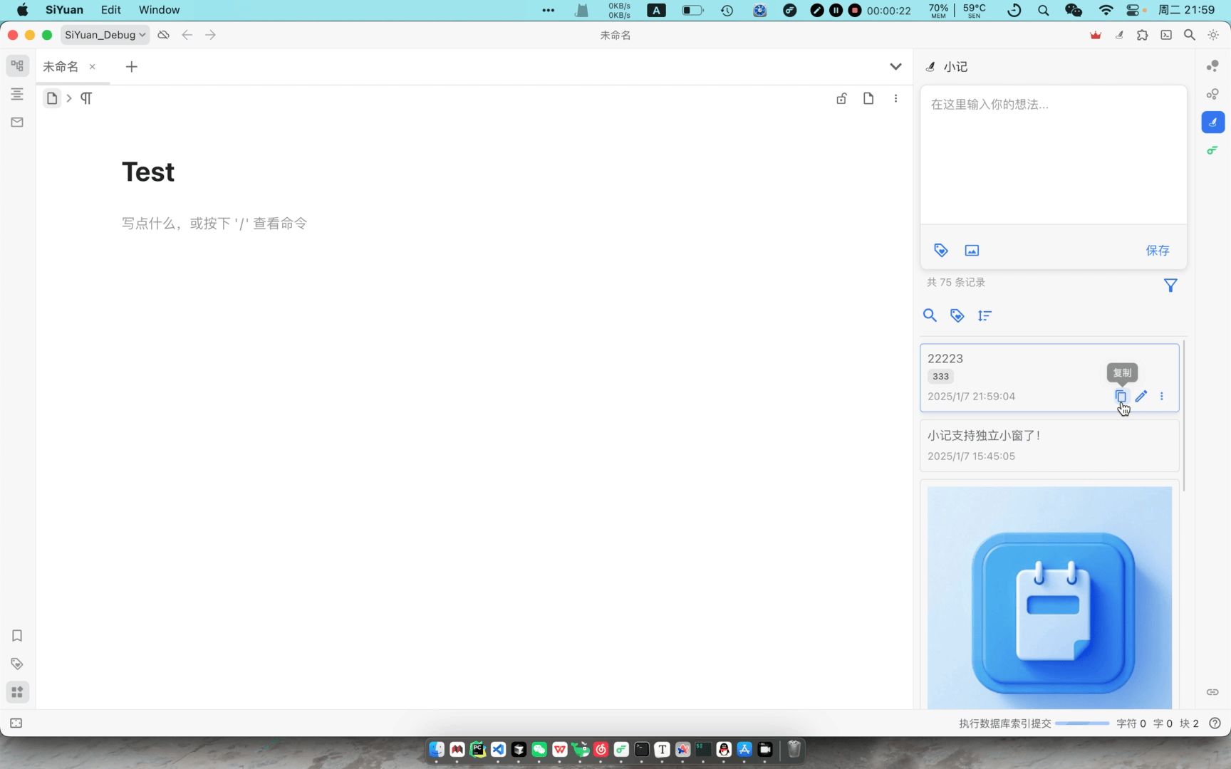Click the 保存 button to save the note
1231x769 pixels.
(1157, 251)
